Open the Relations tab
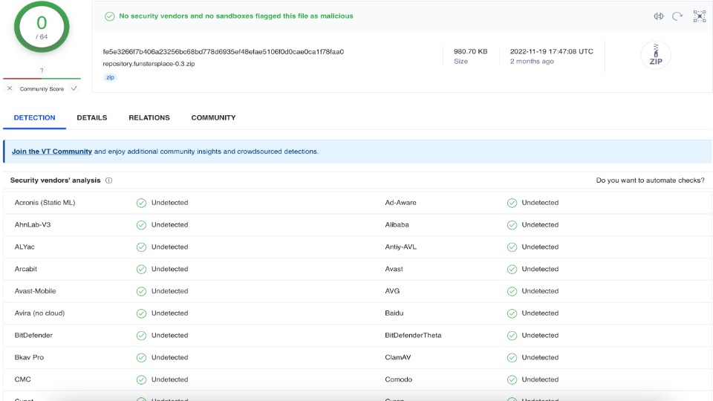This screenshot has width=713, height=401. [149, 118]
